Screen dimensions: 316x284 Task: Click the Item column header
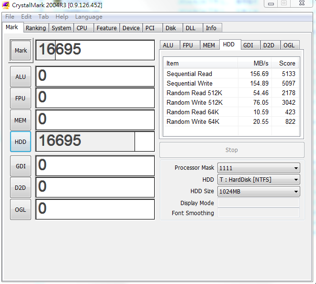point(201,63)
